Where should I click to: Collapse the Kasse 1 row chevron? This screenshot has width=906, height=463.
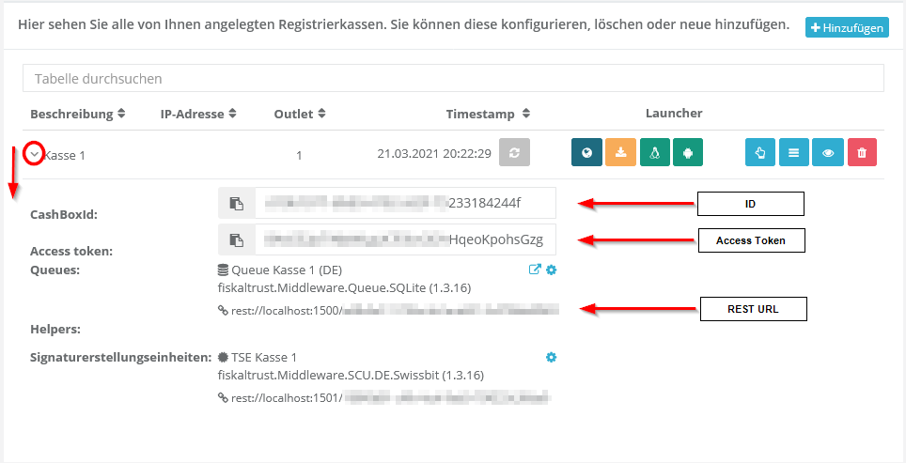(x=34, y=154)
